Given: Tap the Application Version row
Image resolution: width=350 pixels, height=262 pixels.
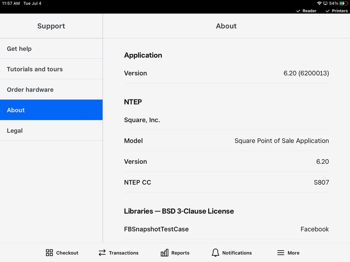Looking at the screenshot, I should point(226,73).
